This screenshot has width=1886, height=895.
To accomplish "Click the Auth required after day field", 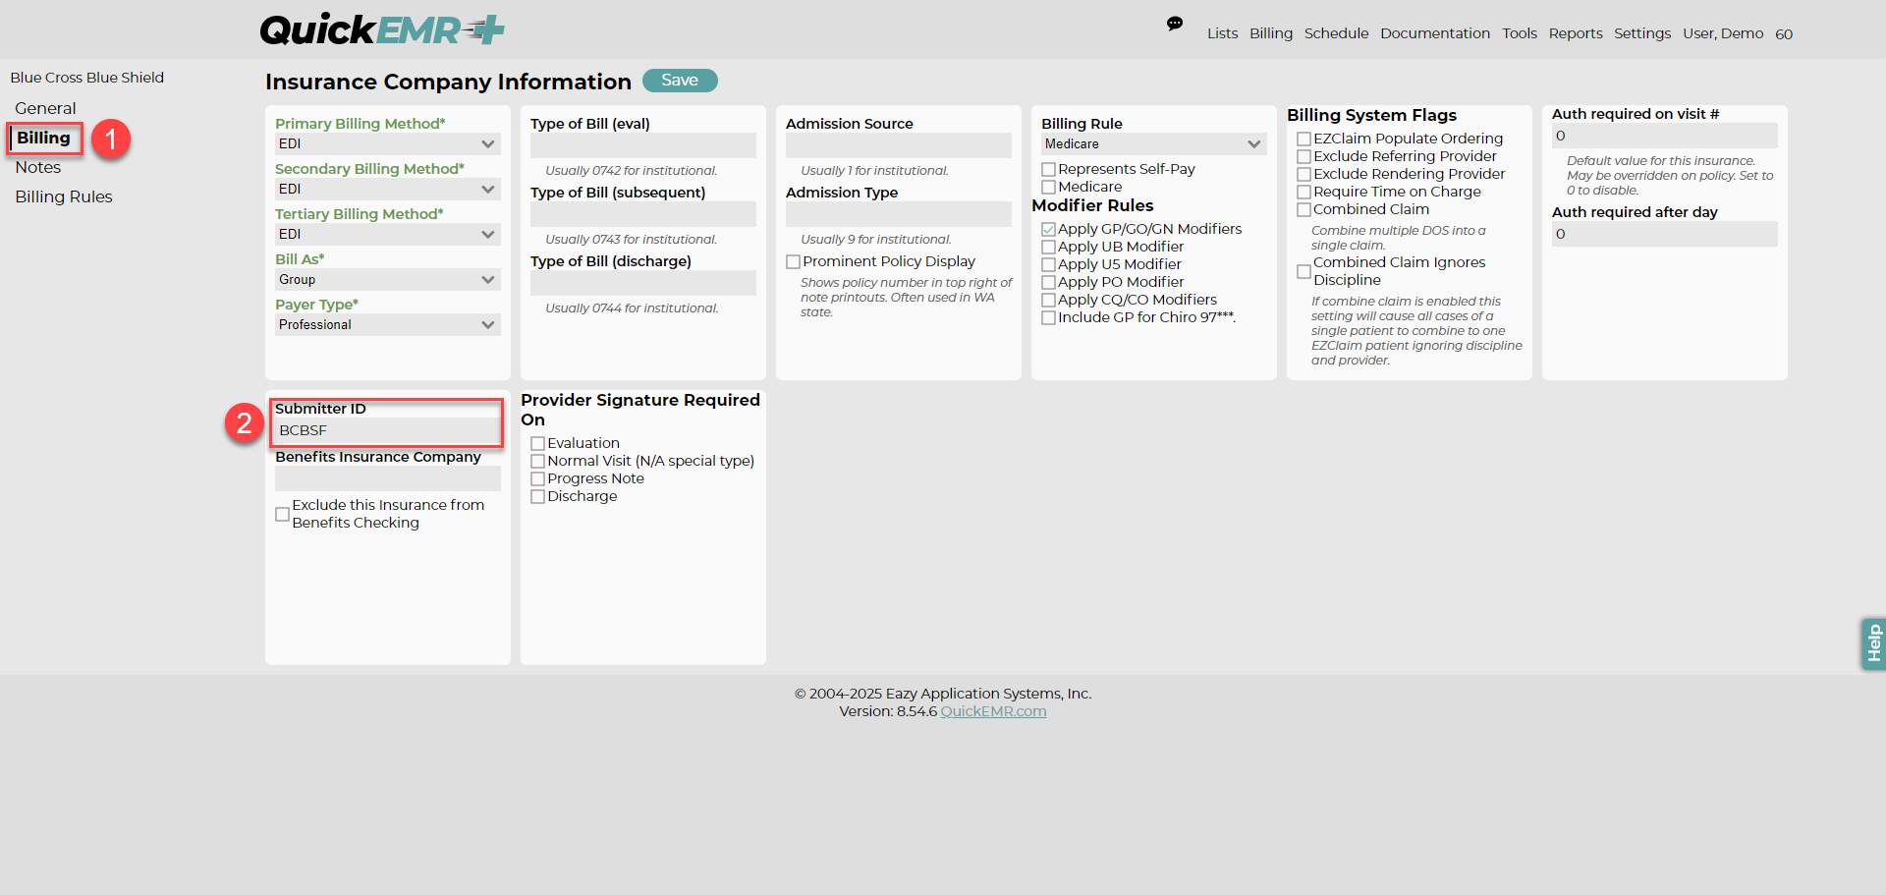I will 1665,234.
